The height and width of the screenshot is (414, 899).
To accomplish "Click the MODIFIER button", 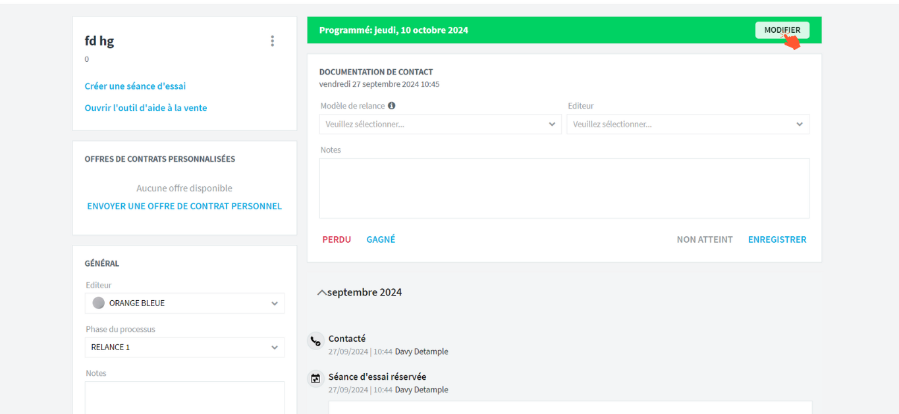I will [x=782, y=30].
